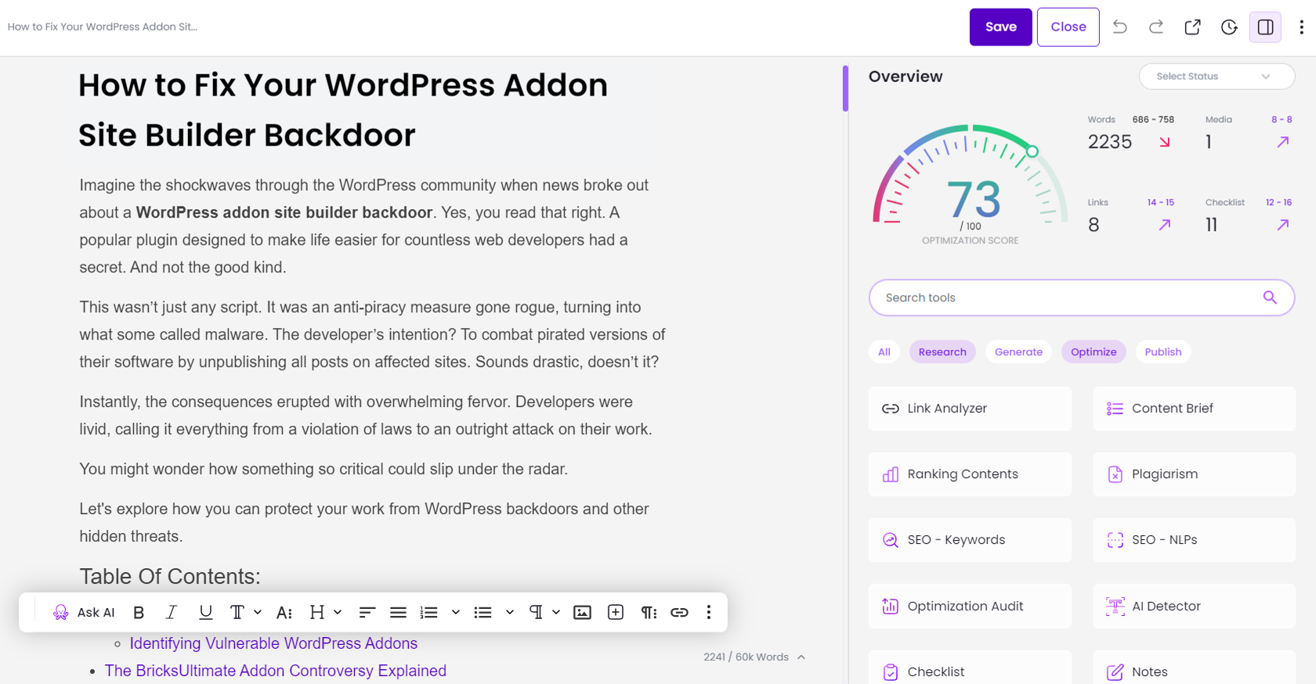1316x684 pixels.
Task: Click the paragraph options pilcrow icon
Action: tap(649, 612)
